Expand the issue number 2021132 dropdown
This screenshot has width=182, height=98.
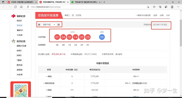pos(49,24)
